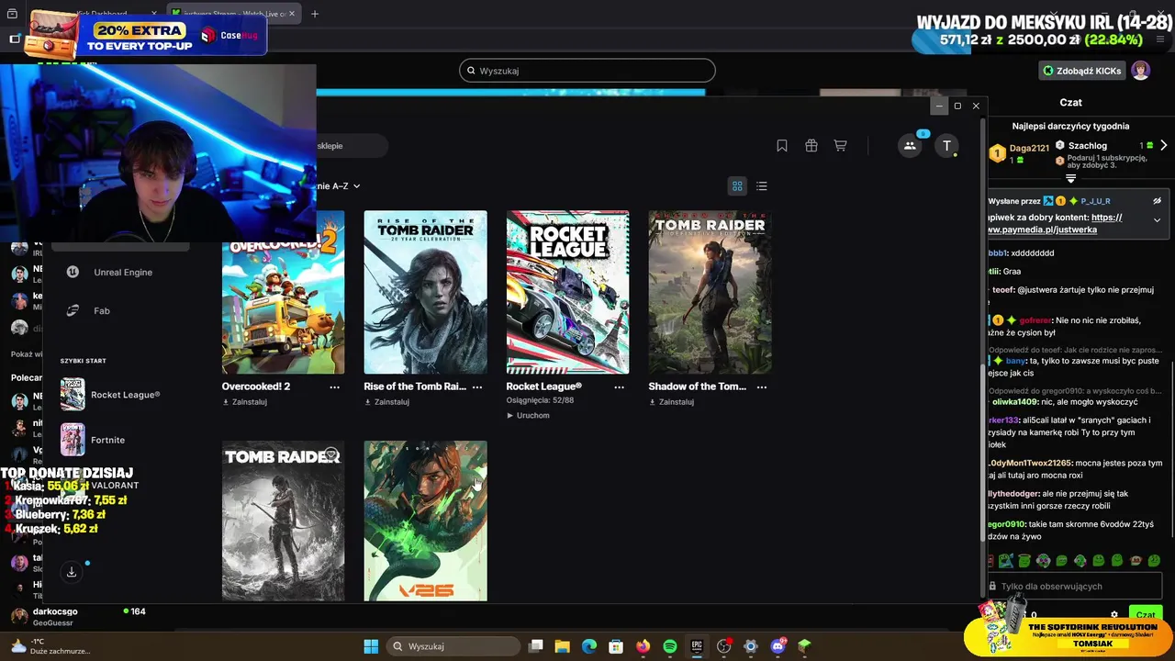Open Microsoft Store from the taskbar
This screenshot has width=1175, height=661.
[616, 646]
